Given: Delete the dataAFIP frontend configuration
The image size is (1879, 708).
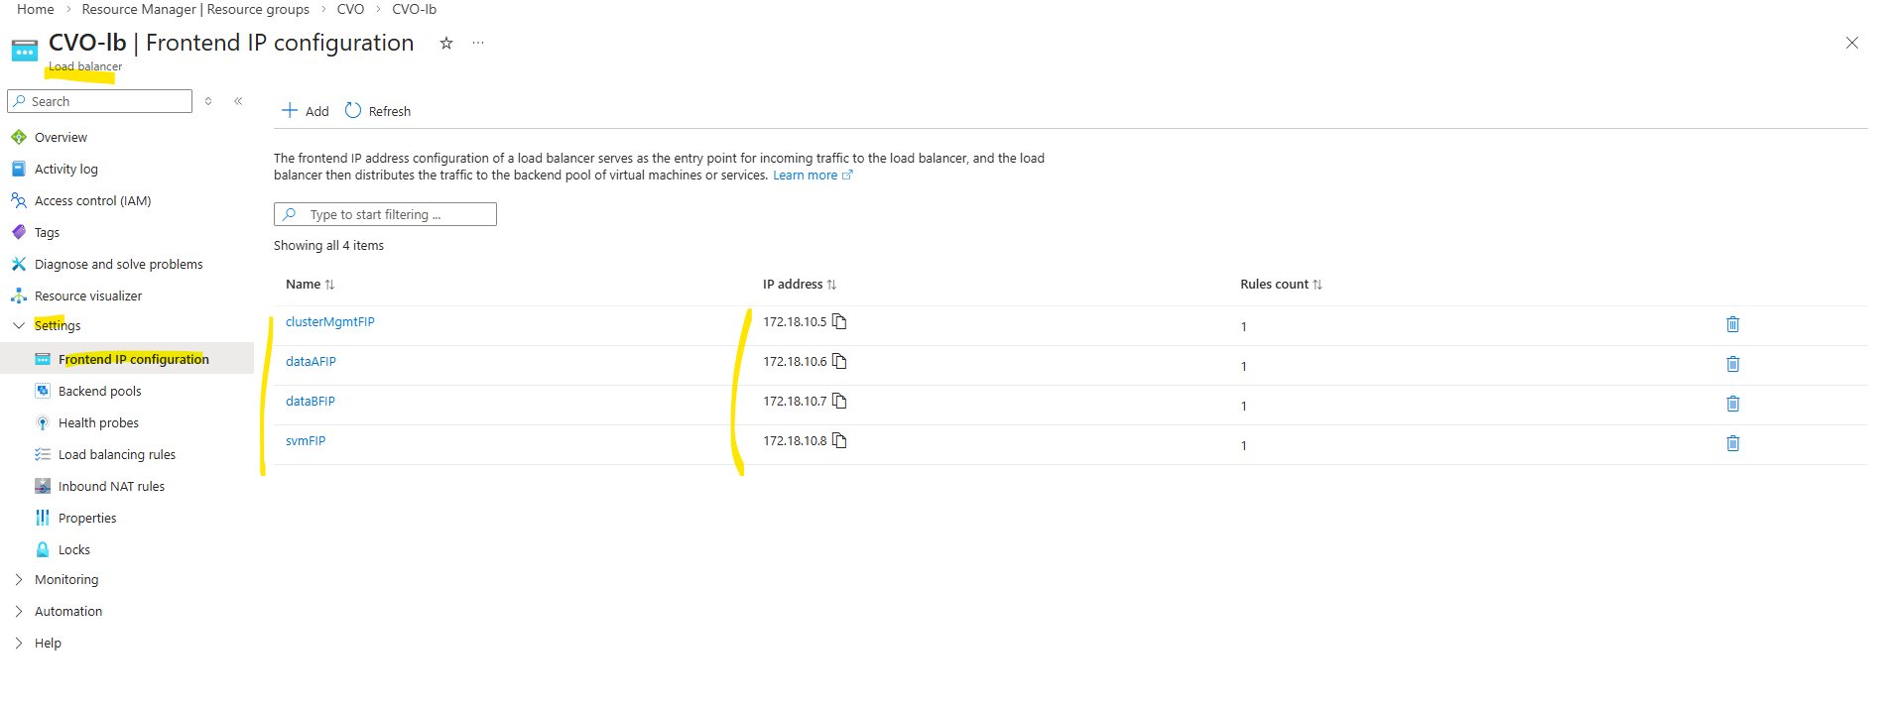Looking at the screenshot, I should click(x=1732, y=364).
